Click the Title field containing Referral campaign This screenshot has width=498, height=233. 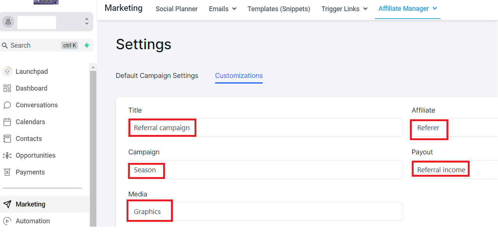coord(266,127)
